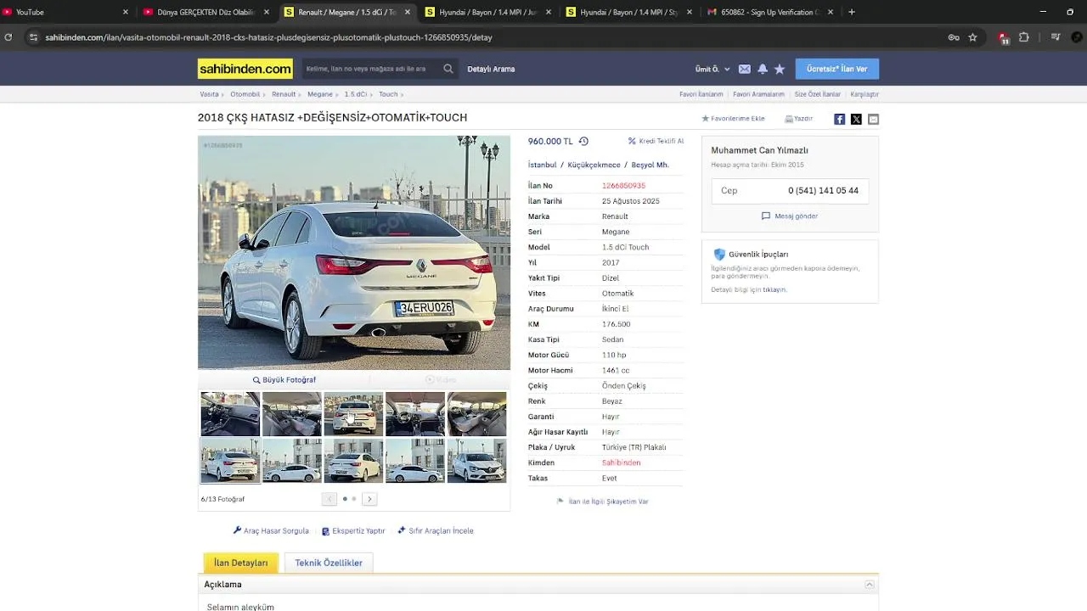Bookmark the page with the star icon

pos(973,37)
